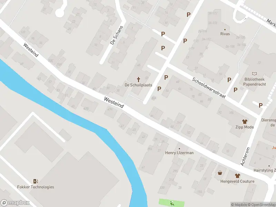Click the parking P icon beside building 54

(x=166, y=77)
